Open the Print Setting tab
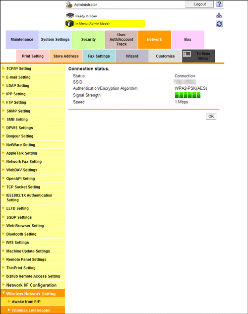The height and width of the screenshot is (314, 248). [33, 56]
